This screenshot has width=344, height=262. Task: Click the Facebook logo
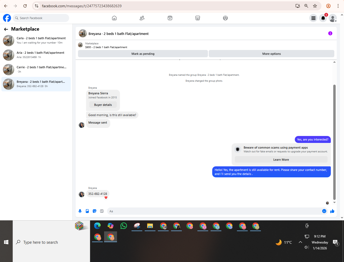(7, 18)
